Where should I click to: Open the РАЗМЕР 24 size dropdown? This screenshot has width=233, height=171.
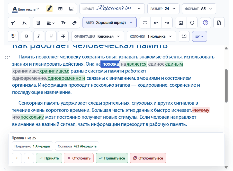tap(163, 9)
